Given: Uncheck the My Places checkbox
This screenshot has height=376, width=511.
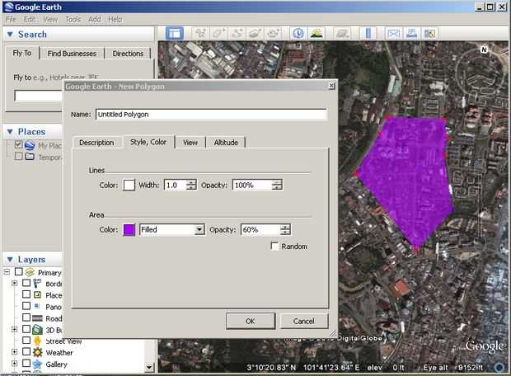Looking at the screenshot, I should pos(19,145).
